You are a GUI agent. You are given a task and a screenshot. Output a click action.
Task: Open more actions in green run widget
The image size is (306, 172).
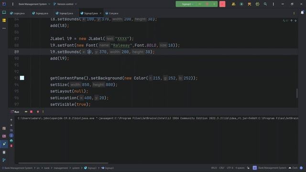tap(214, 4)
